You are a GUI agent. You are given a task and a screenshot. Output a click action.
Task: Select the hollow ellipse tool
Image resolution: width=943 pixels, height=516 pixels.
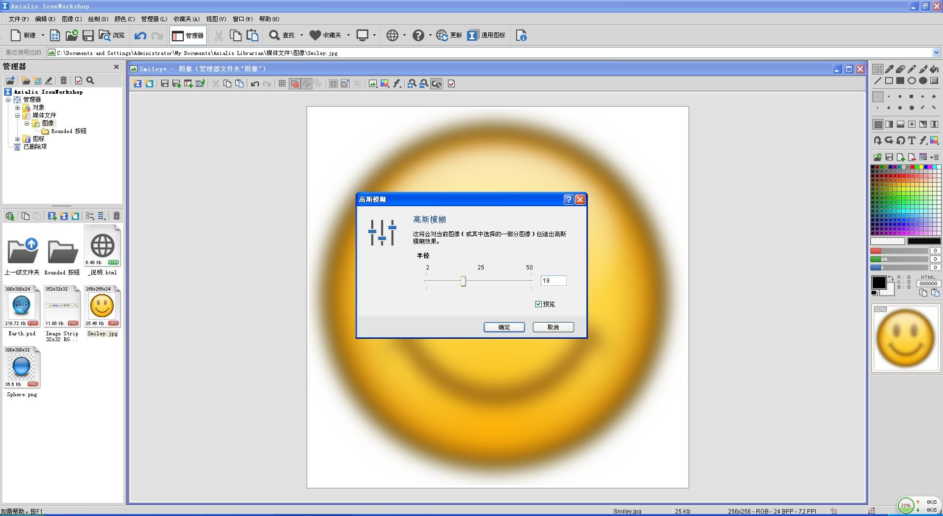[912, 81]
